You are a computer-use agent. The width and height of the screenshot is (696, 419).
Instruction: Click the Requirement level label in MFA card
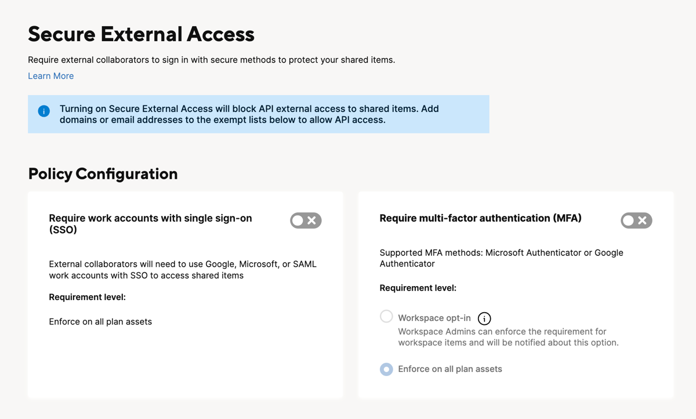coord(418,288)
